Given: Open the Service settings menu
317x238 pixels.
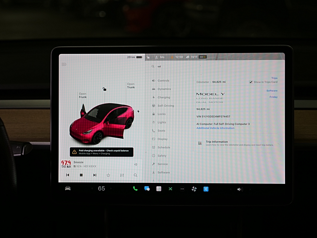Looking at the screenshot, I should point(160,164).
